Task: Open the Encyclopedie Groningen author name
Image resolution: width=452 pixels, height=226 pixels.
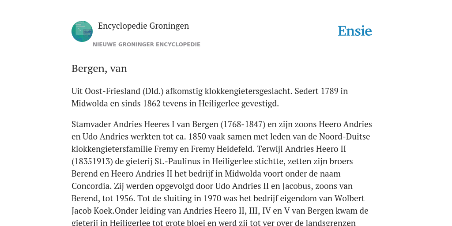Action: coord(143,26)
